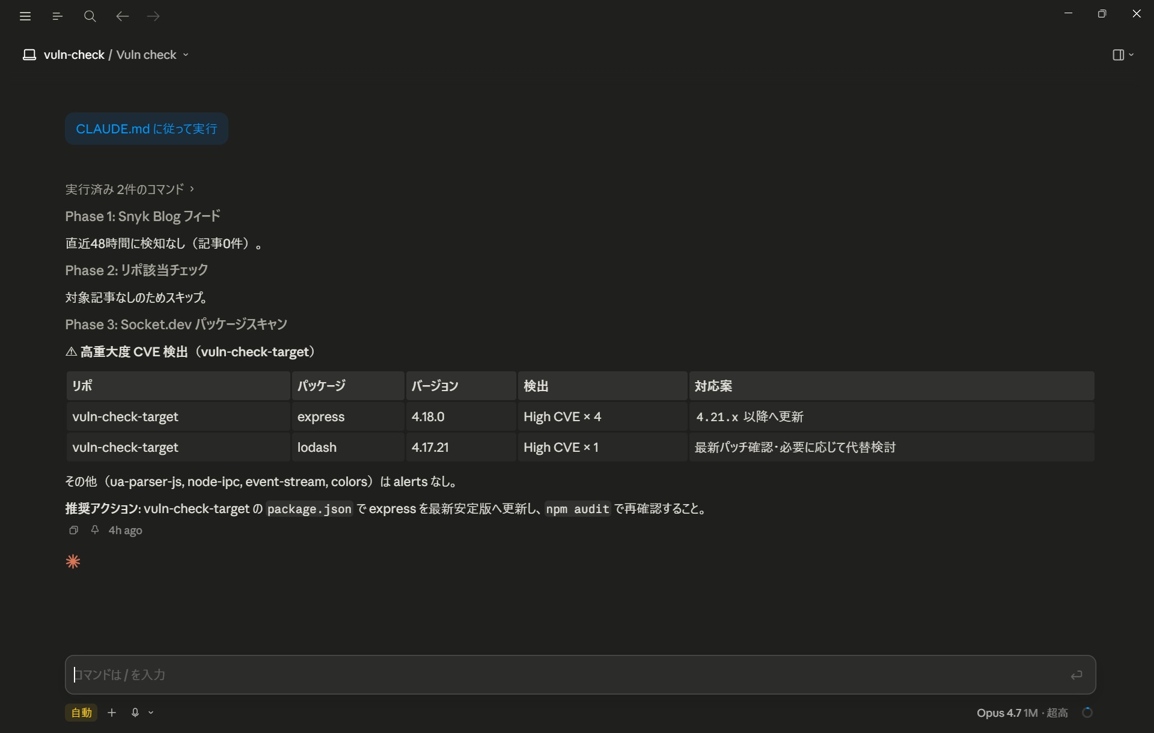Screen dimensions: 1154x733
Task: Click the orange Claude spark icon
Action: click(73, 562)
